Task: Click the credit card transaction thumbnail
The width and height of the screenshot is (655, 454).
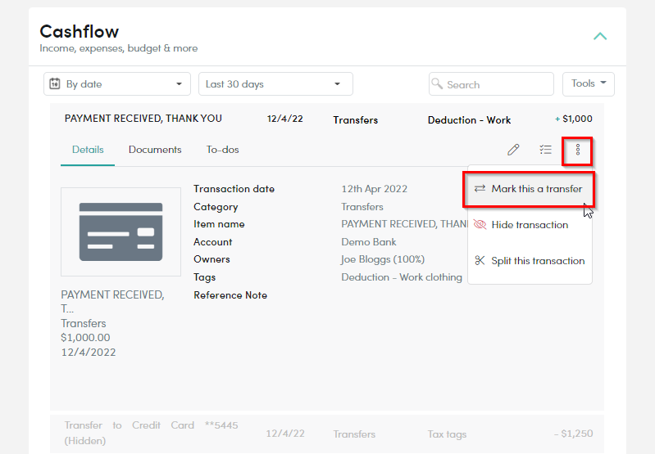Action: [121, 231]
